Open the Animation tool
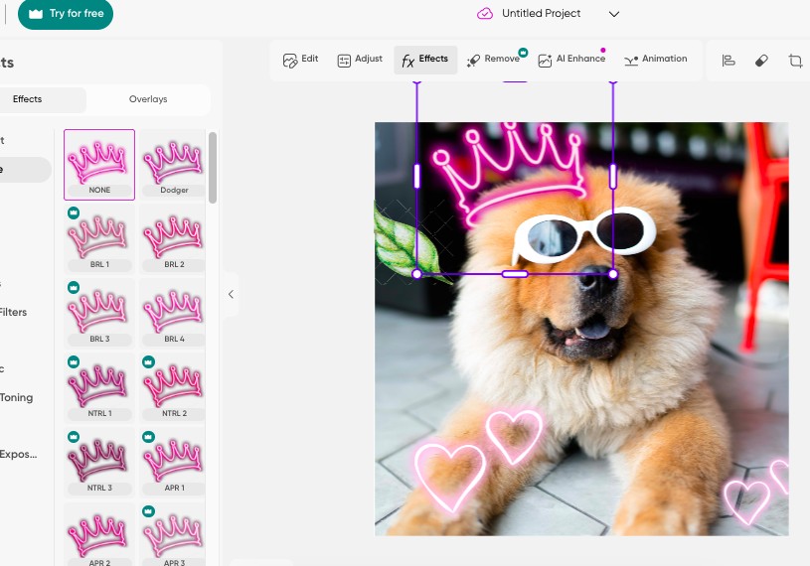The width and height of the screenshot is (810, 566). click(x=656, y=60)
